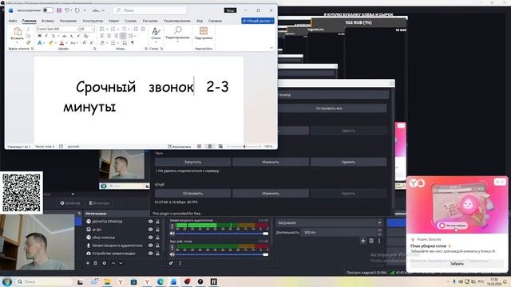The height and width of the screenshot is (287, 511).
Task: Click the red font color button
Action: tap(61, 42)
